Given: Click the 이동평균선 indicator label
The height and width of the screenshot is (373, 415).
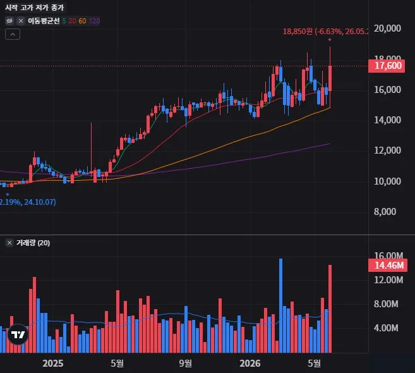Looking at the screenshot, I should (44, 21).
